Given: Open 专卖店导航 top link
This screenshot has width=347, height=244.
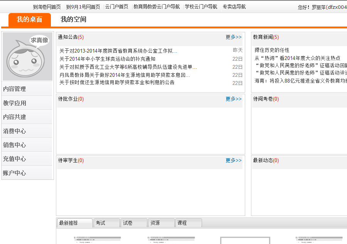Looking at the screenshot, I should 234,7.
